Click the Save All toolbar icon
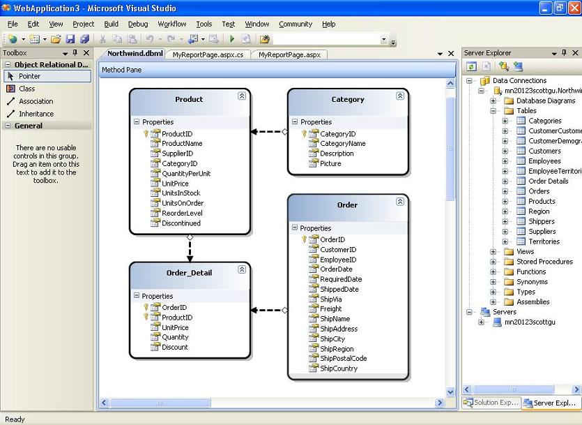The height and width of the screenshot is (425, 582). (x=84, y=39)
